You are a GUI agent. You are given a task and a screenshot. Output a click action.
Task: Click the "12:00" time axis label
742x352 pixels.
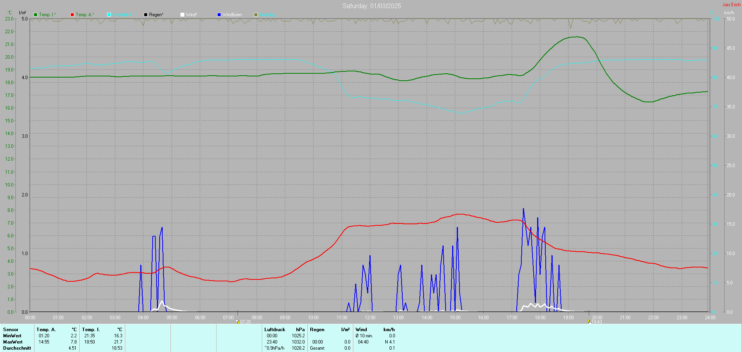pyautogui.click(x=370, y=318)
